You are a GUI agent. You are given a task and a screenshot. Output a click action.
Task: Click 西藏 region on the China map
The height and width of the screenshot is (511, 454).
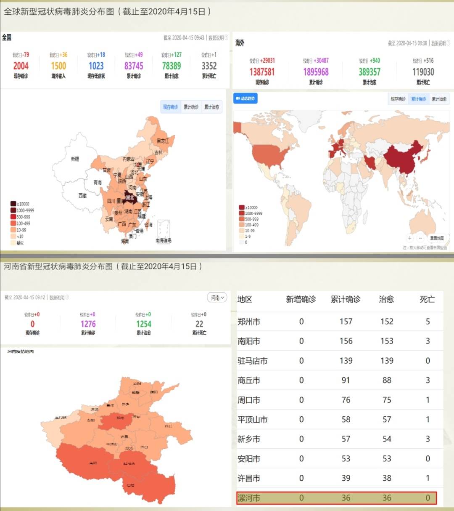pyautogui.click(x=82, y=196)
